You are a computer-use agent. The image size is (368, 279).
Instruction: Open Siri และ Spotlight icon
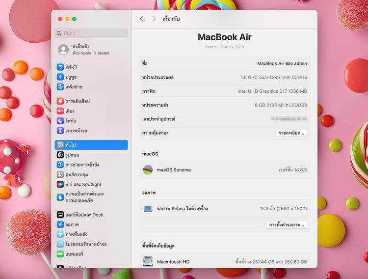[x=60, y=184]
